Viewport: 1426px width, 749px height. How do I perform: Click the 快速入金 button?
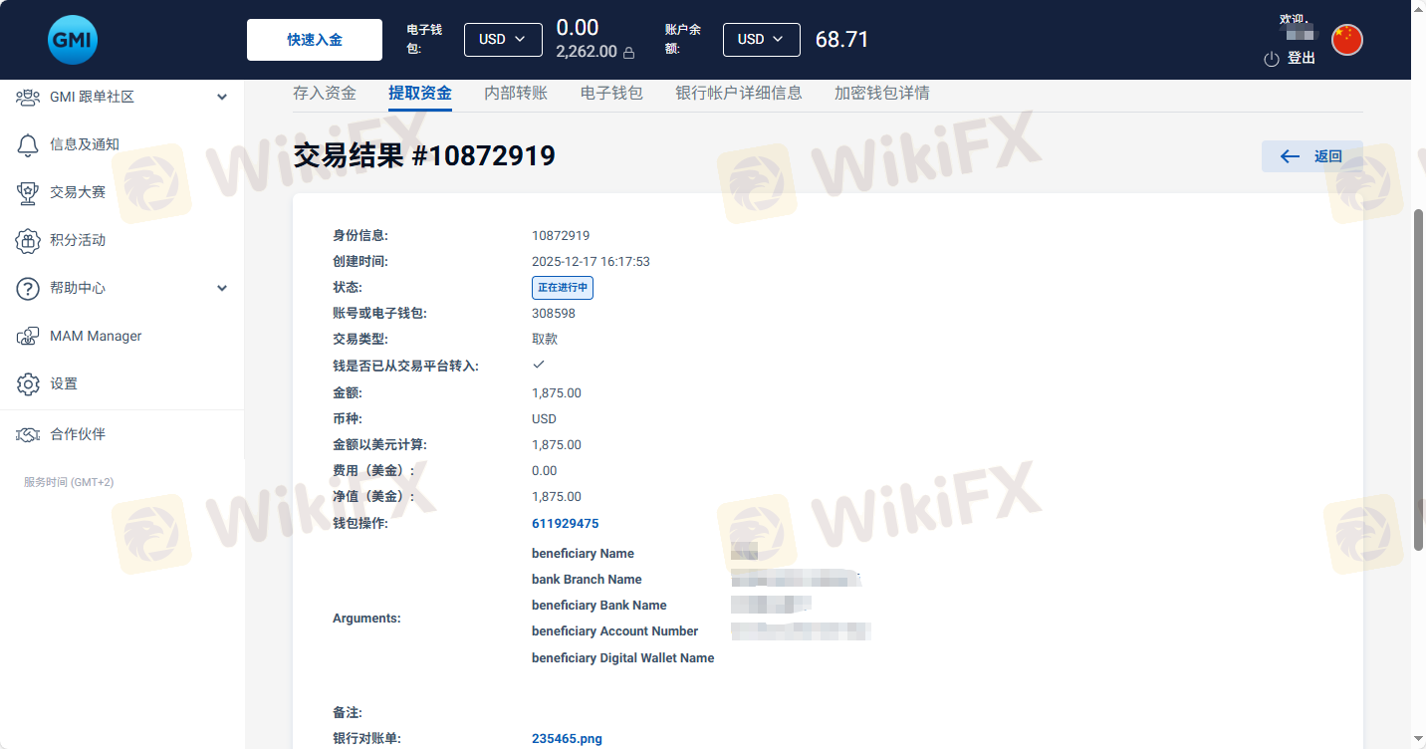315,40
